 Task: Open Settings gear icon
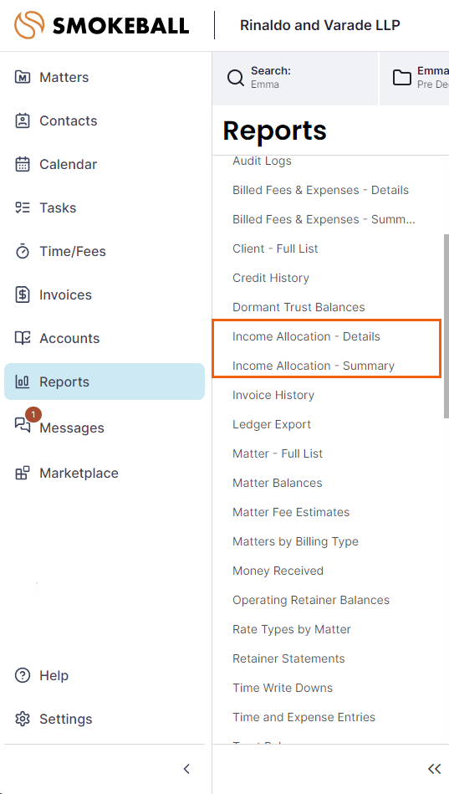pyautogui.click(x=23, y=719)
